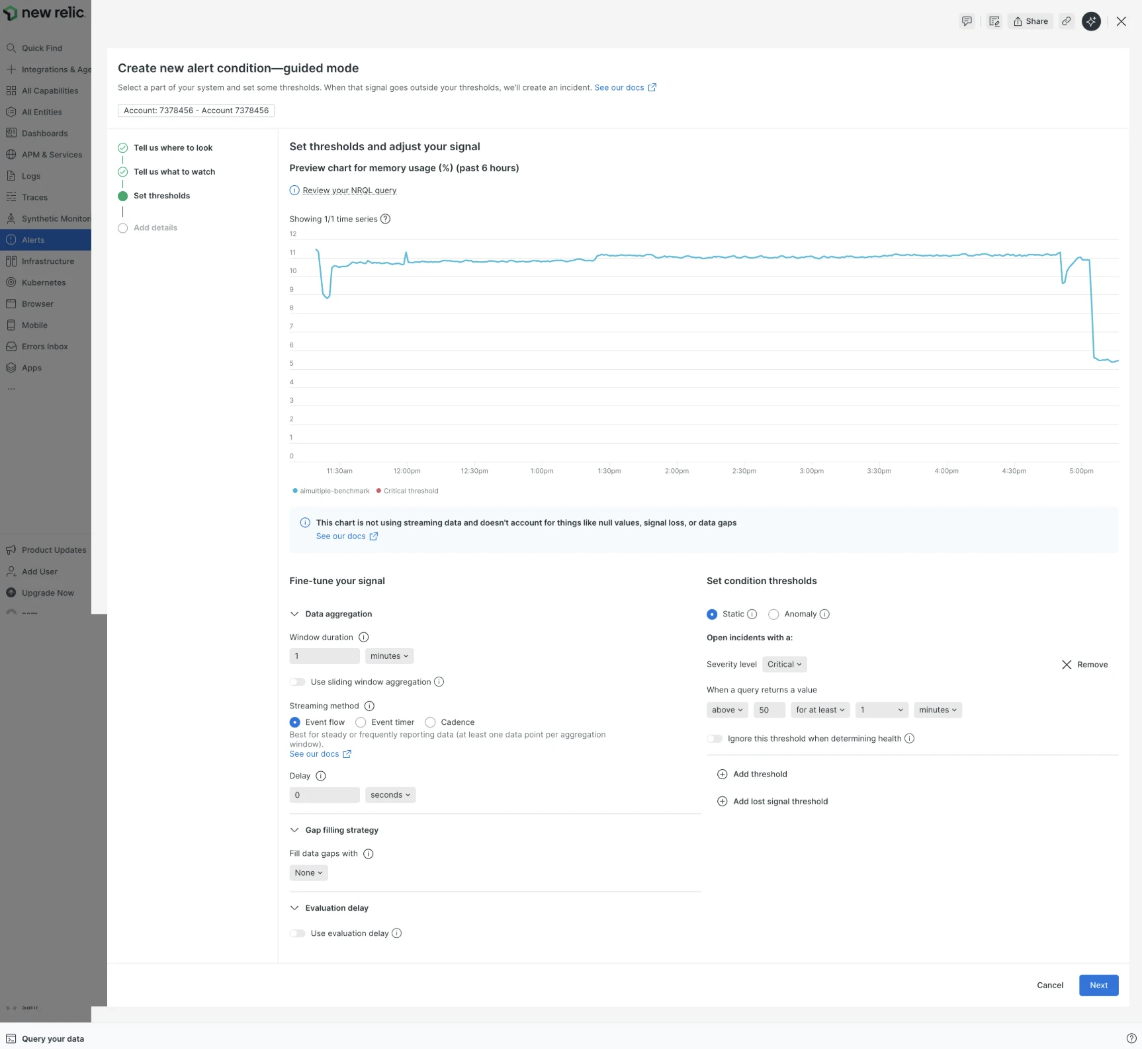Click the Anomaly threshold info icon
1142x1049 pixels.
click(824, 614)
